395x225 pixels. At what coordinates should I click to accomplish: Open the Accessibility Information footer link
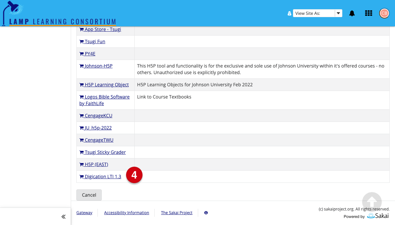click(127, 213)
